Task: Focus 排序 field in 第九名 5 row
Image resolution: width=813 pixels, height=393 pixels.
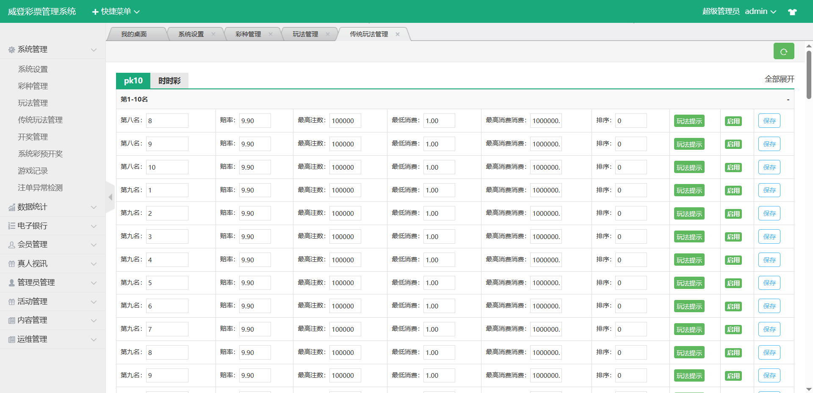Action: [x=631, y=283]
